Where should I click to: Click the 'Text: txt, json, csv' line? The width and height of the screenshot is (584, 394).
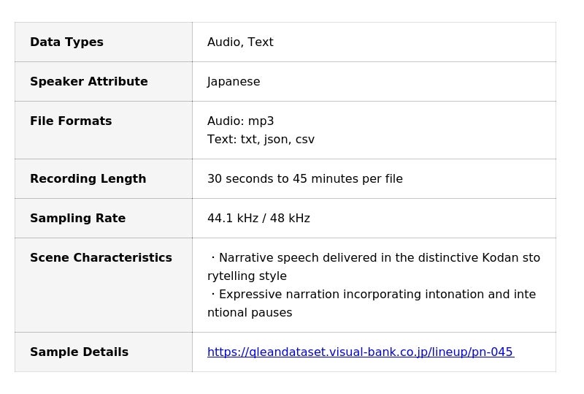261,140
